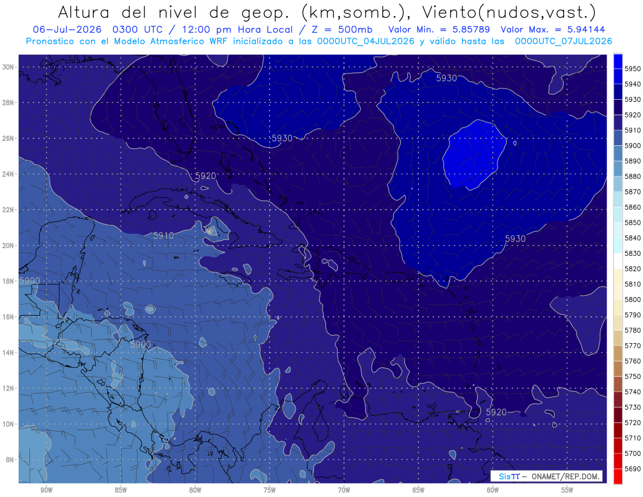Click the 'SisTT - ONAMET/REP.DOM.' credit box
This screenshot has width=643, height=497.
546,476
